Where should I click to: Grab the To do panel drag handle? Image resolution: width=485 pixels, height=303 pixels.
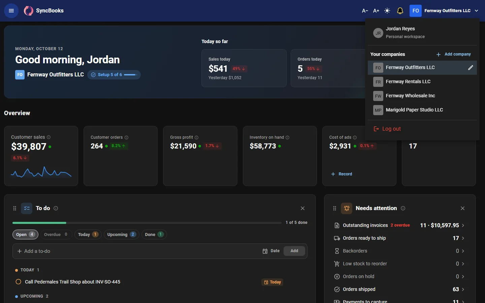pyautogui.click(x=14, y=208)
